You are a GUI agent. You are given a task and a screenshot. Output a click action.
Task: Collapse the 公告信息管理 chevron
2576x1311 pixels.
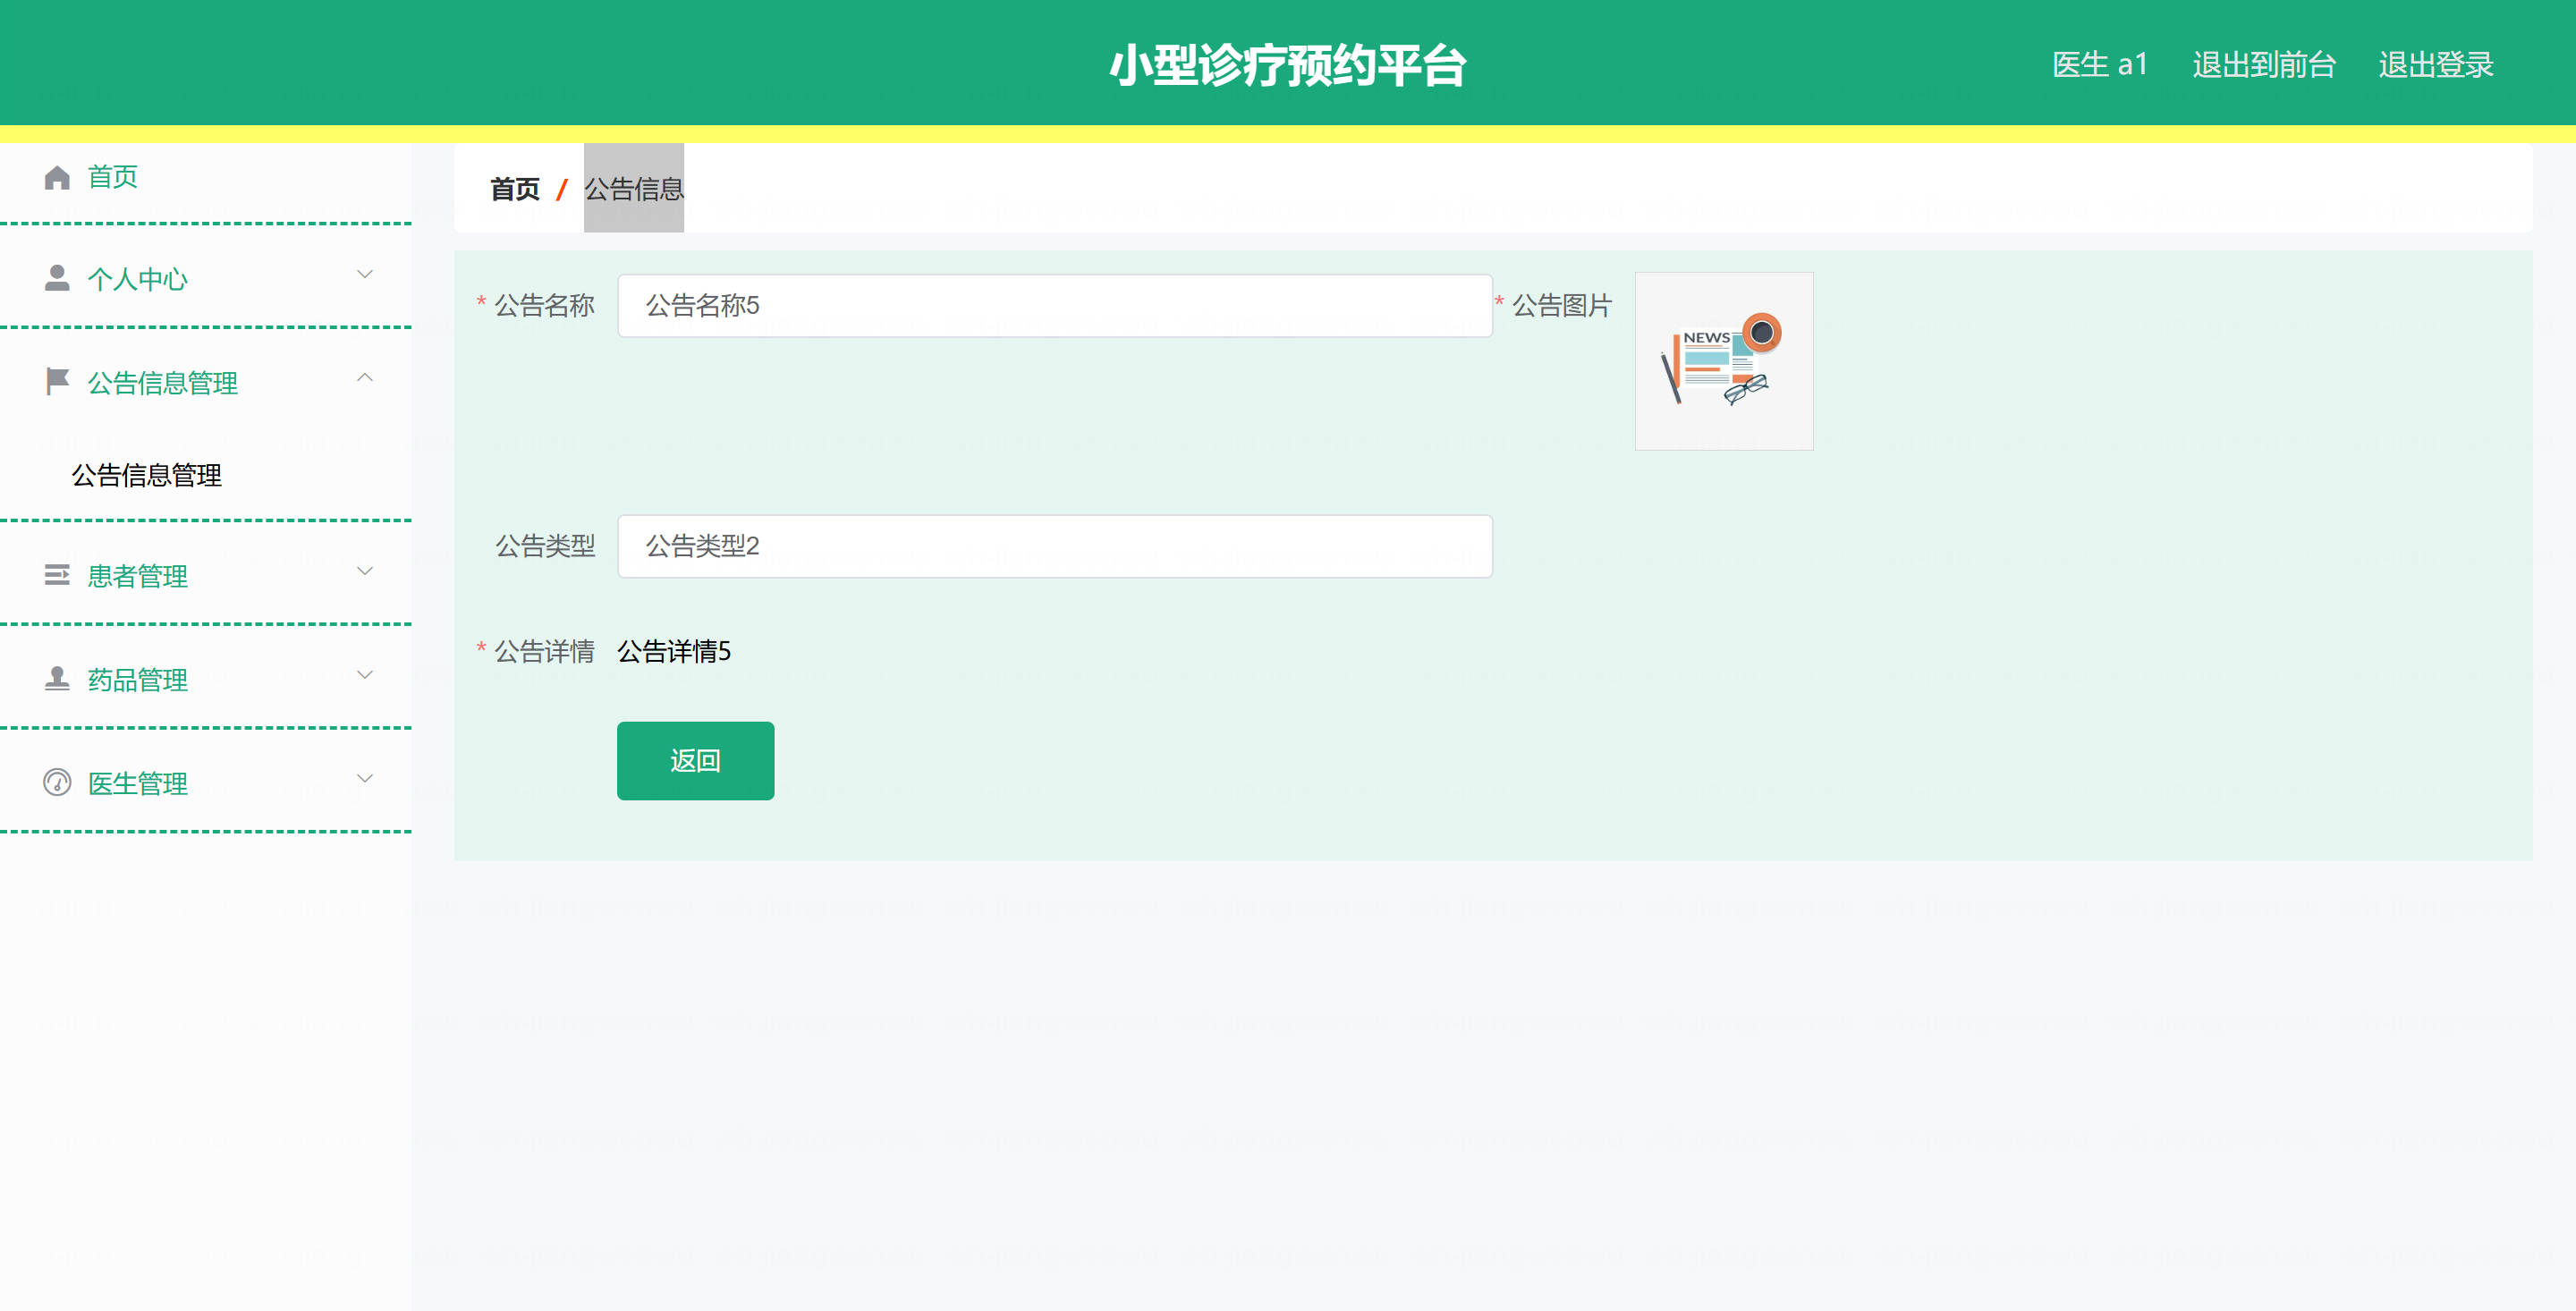(x=365, y=377)
